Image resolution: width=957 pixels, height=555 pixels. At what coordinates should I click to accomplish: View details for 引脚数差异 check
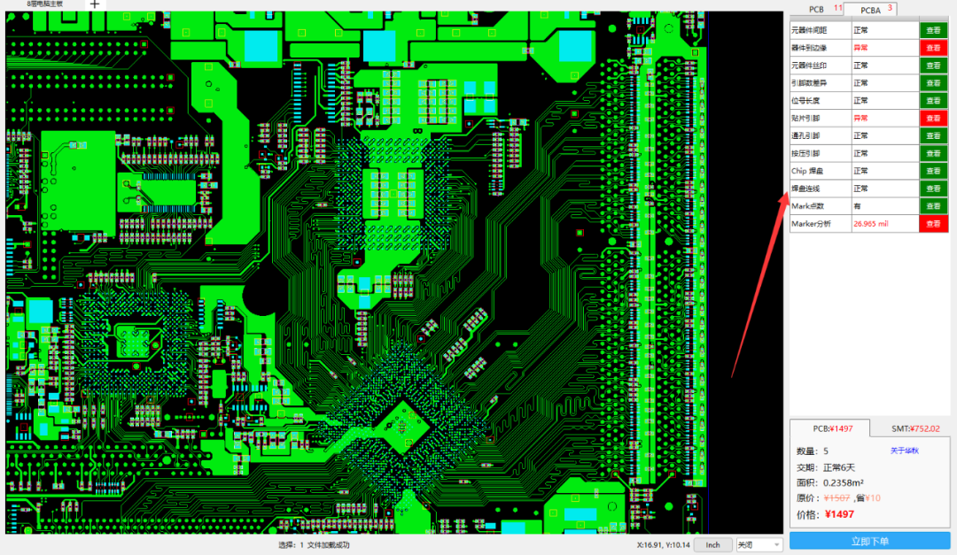tap(933, 83)
